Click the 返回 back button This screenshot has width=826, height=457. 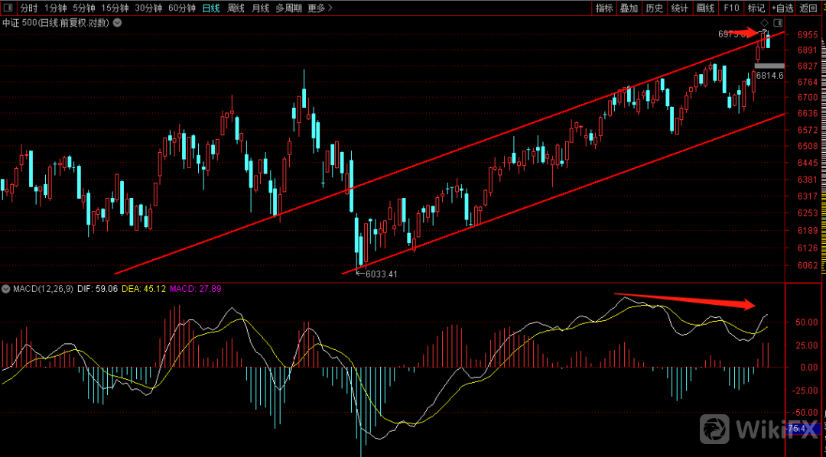coord(808,8)
